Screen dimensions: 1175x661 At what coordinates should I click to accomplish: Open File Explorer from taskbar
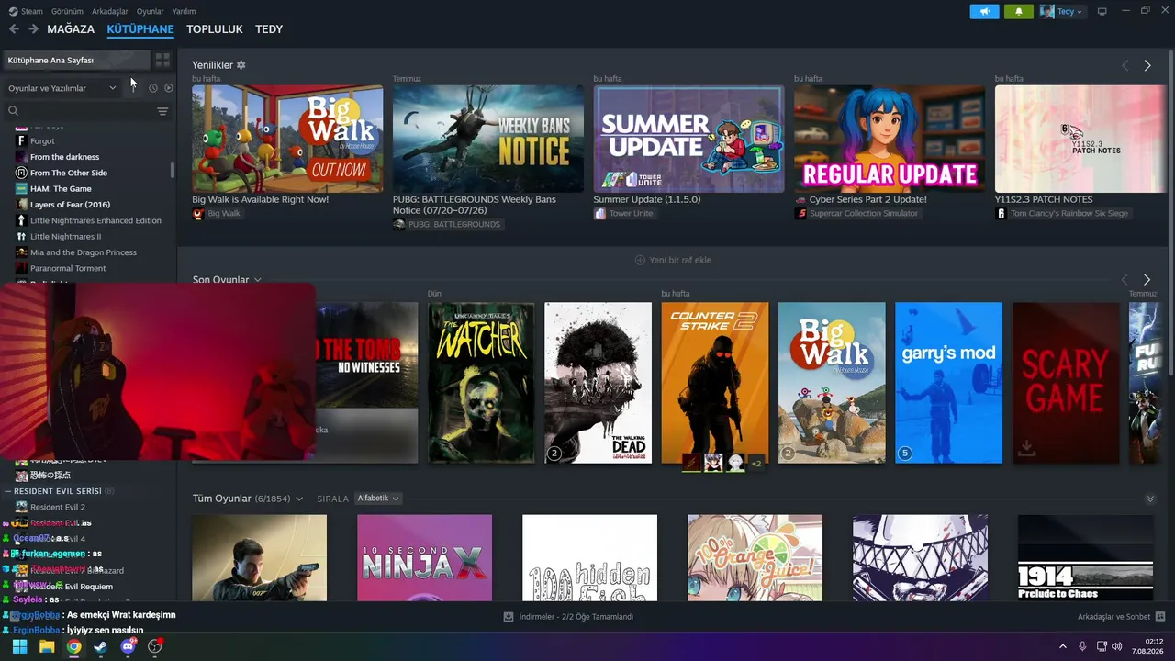click(47, 646)
